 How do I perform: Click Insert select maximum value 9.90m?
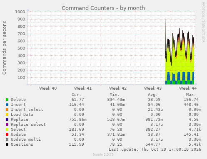[195, 110]
